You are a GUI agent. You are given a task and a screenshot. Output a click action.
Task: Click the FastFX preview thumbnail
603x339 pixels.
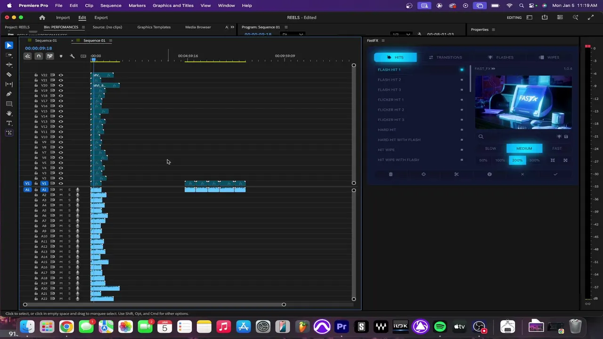coord(523,102)
